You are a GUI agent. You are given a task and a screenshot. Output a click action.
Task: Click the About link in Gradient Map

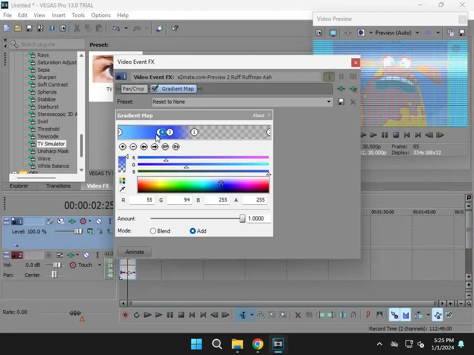pos(258,115)
